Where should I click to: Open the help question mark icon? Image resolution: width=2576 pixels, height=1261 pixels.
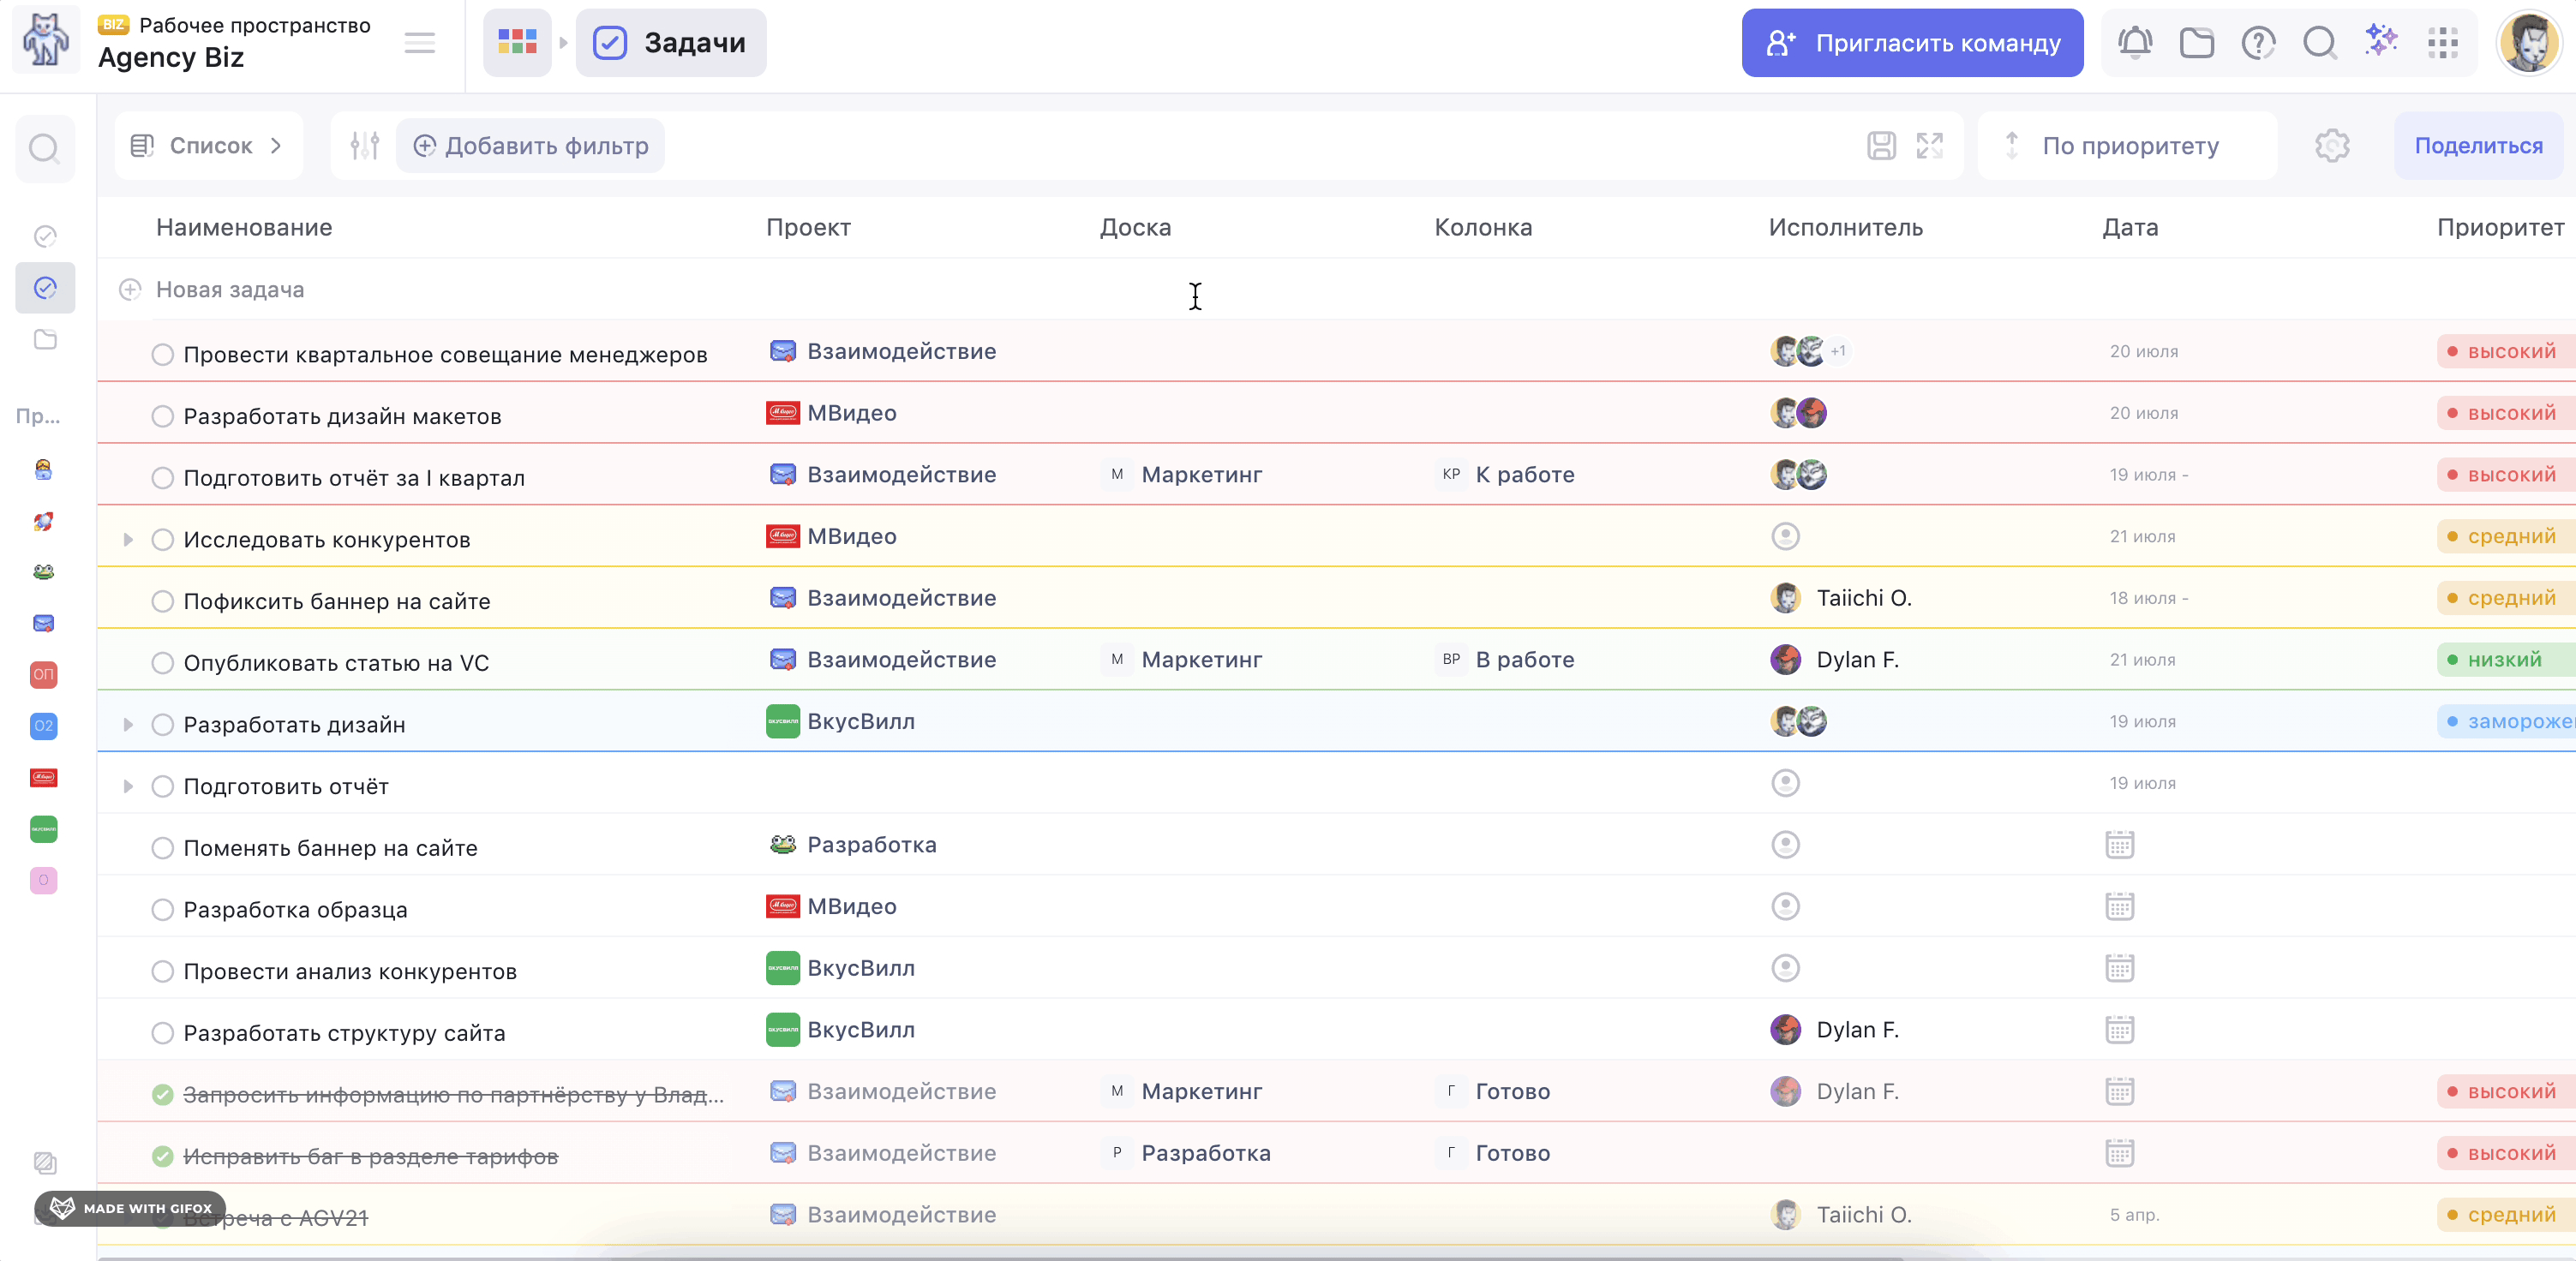pos(2258,43)
